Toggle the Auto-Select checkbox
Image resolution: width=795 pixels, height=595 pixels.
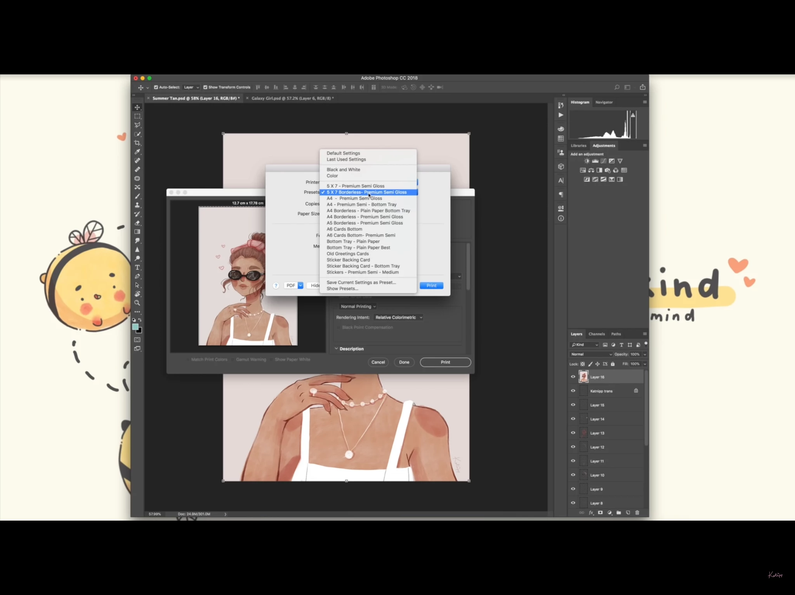pos(156,87)
